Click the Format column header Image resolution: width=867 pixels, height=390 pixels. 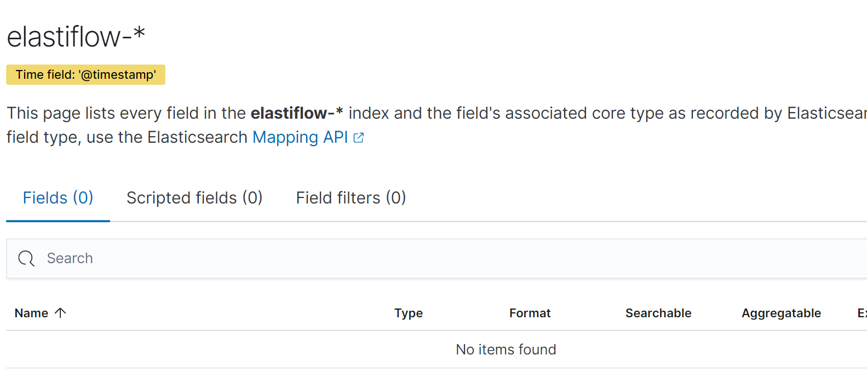point(529,313)
